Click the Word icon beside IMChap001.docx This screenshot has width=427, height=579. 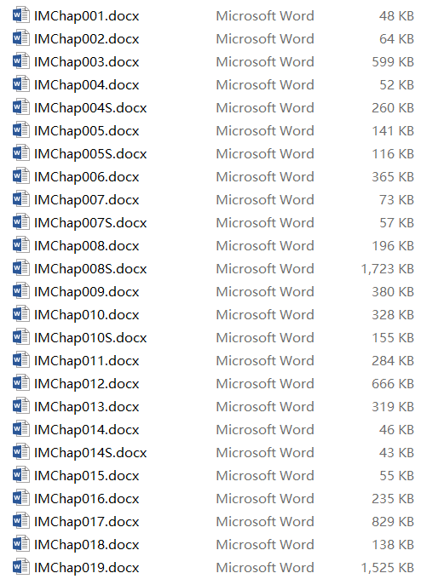20,15
